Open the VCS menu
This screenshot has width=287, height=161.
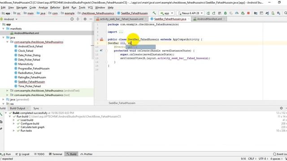click(90, 8)
